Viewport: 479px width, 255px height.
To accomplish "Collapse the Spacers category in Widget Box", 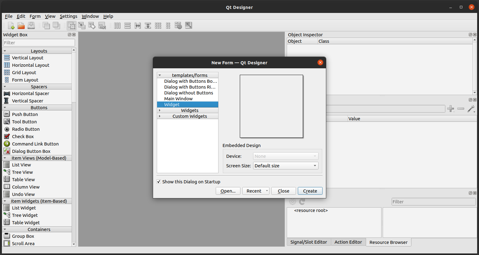I will point(5,87).
